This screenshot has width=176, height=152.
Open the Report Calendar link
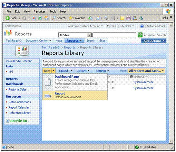[19, 107]
